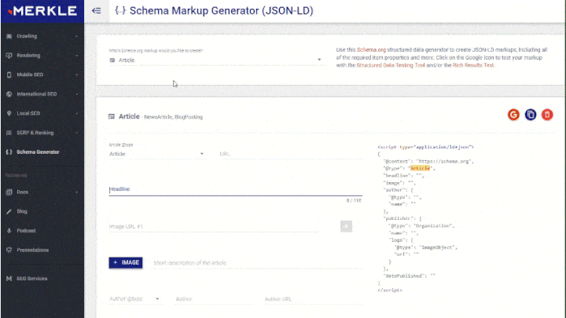The height and width of the screenshot is (318, 566).
Task: Click the Headline input field
Action: (235, 189)
